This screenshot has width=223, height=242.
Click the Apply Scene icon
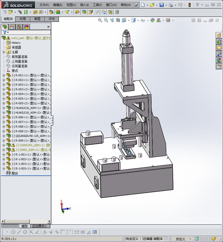pyautogui.click(x=159, y=20)
